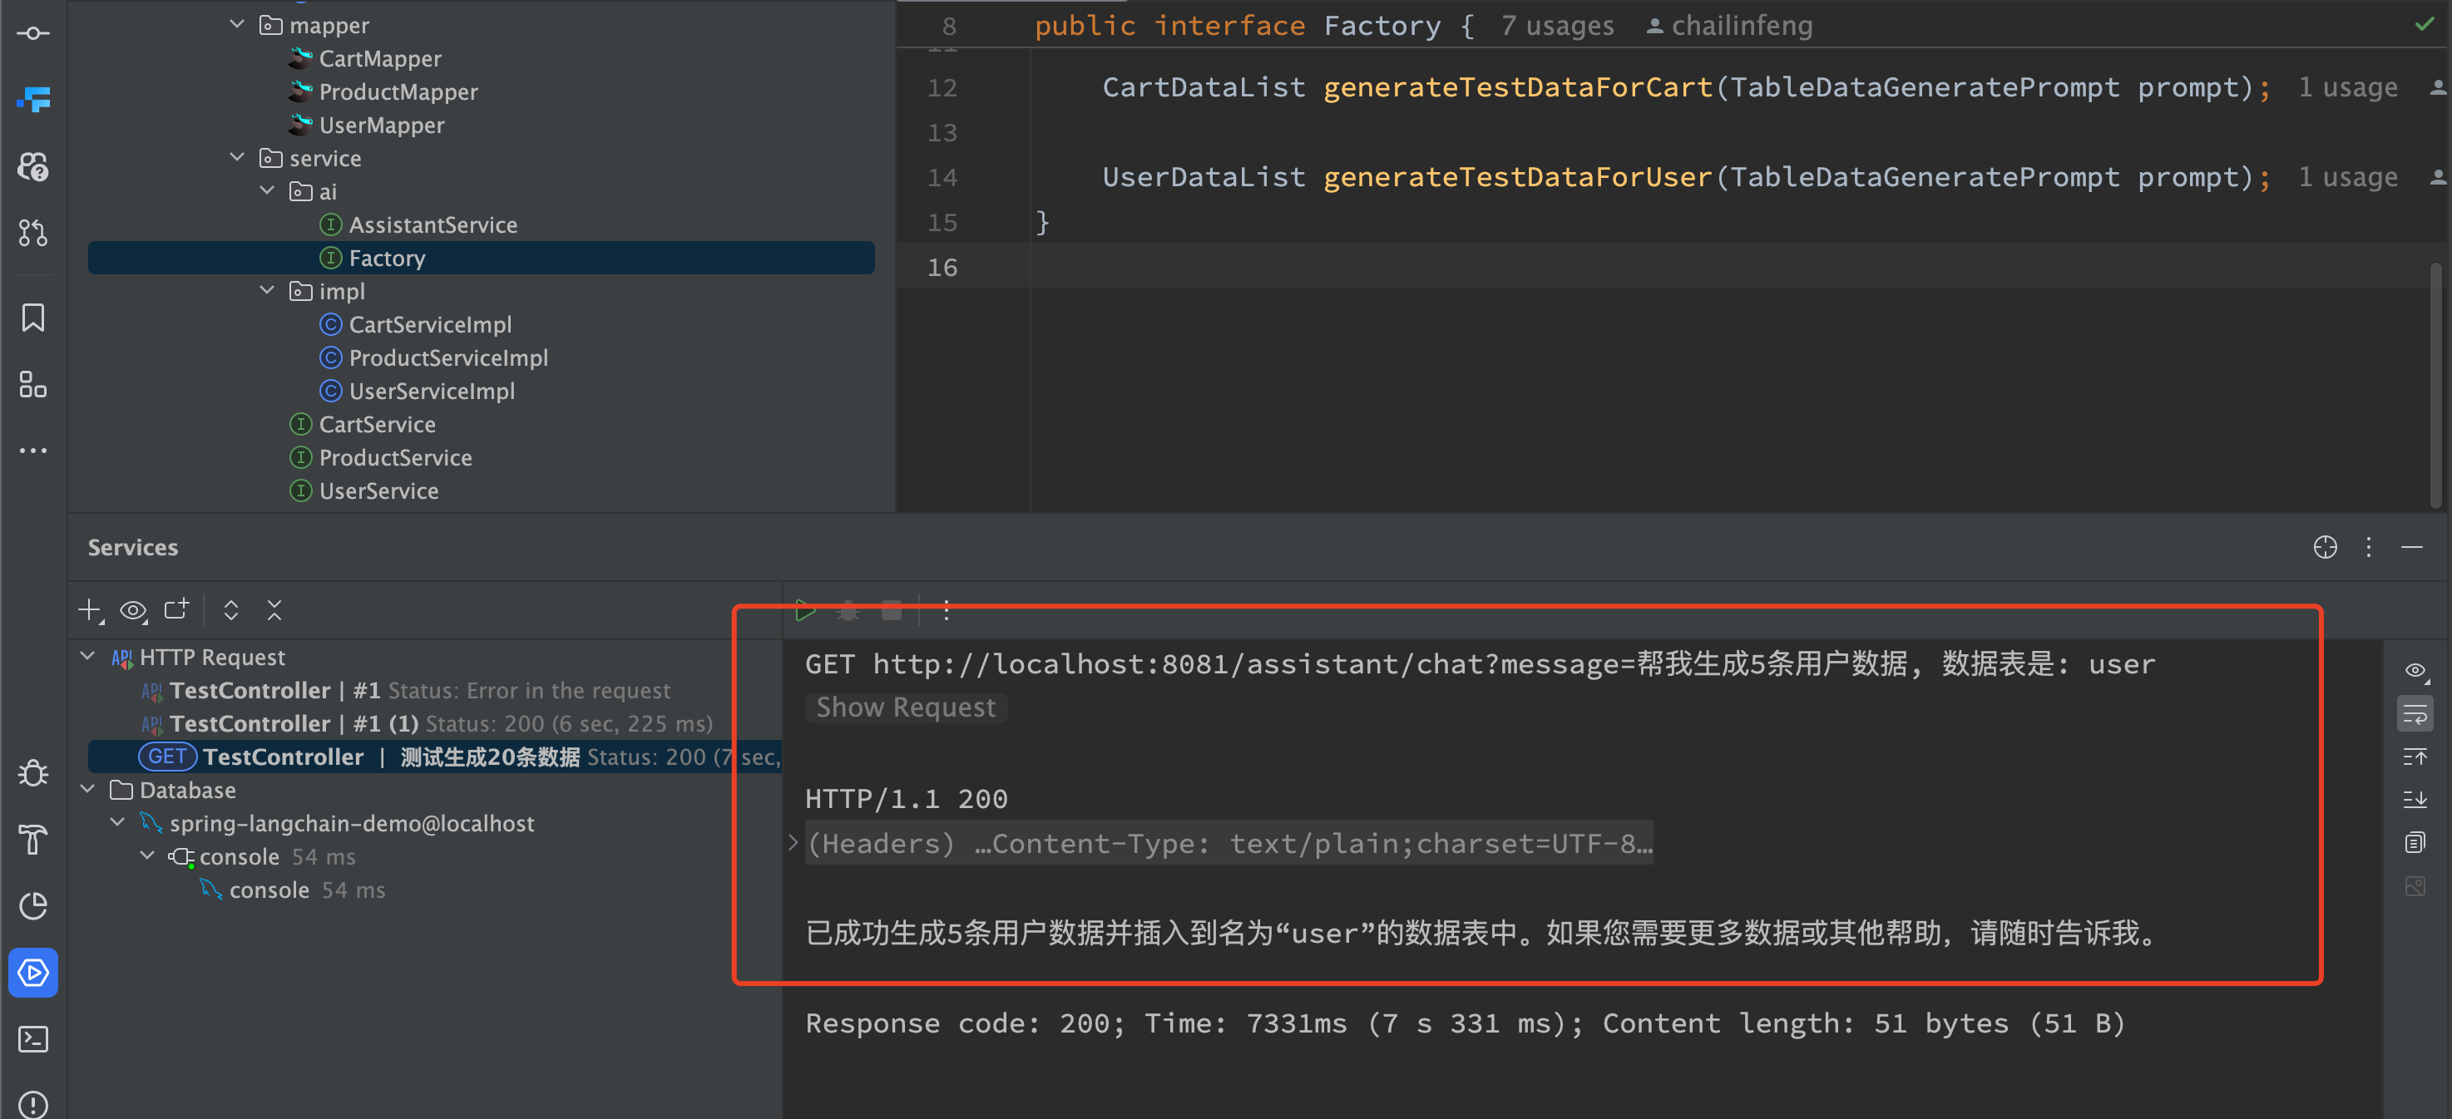2452x1119 pixels.
Task: Open the UserMapper file
Action: (x=381, y=125)
